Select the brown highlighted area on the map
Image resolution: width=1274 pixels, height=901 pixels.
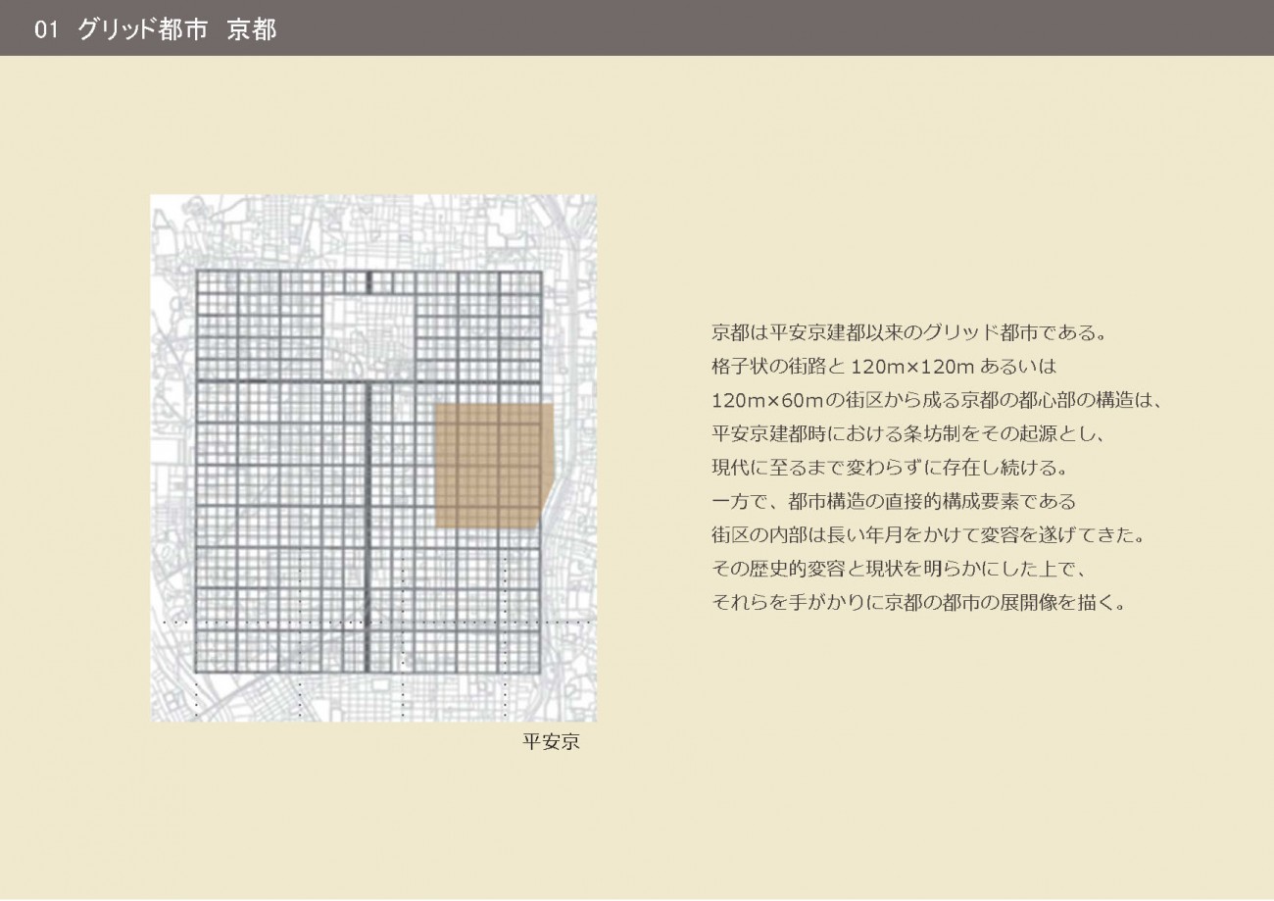point(492,465)
